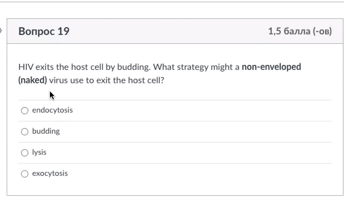Select the "budding" radio button
The height and width of the screenshot is (203, 344).
tap(25, 131)
